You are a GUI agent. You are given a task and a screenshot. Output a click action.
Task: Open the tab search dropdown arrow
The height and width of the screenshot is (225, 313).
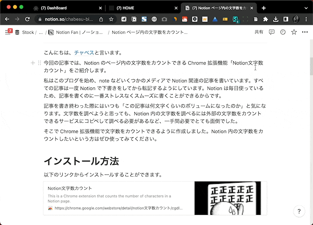click(306, 8)
